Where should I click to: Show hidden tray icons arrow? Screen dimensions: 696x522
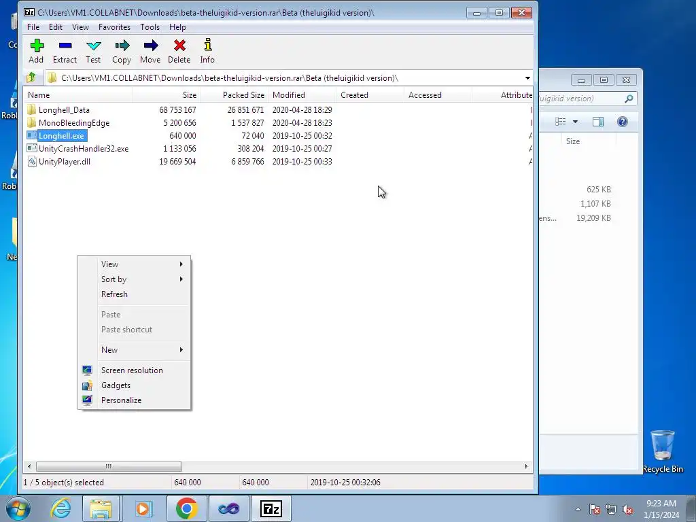578,509
